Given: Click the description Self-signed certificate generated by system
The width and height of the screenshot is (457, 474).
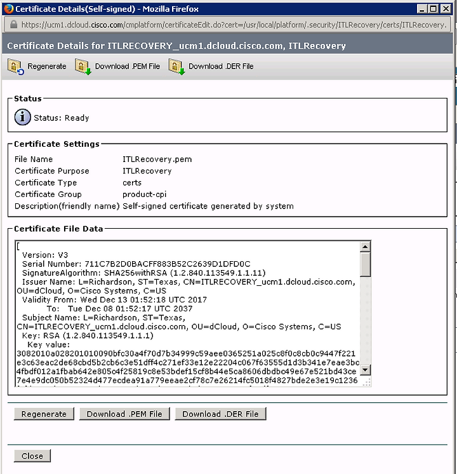Looking at the screenshot, I should (208, 206).
